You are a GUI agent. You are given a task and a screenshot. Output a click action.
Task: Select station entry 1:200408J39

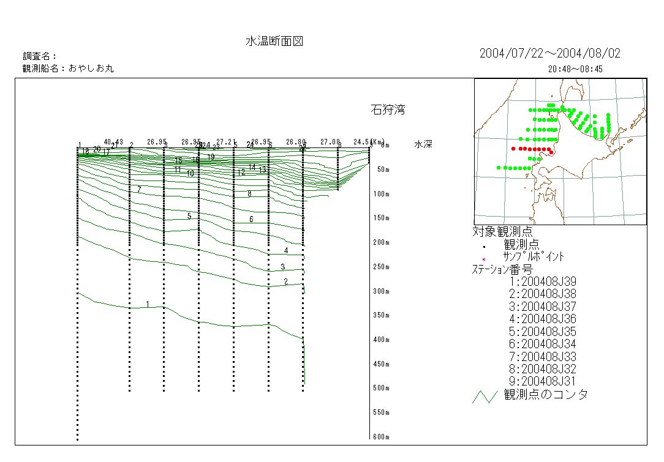tap(543, 281)
